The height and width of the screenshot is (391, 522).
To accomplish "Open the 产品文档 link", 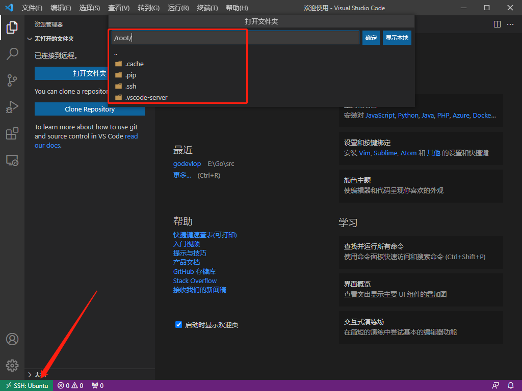I will point(187,262).
